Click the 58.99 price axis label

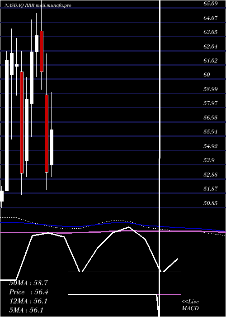coord(211,89)
